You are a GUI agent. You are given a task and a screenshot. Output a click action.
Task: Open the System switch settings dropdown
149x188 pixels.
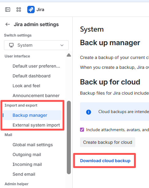(x=36, y=45)
